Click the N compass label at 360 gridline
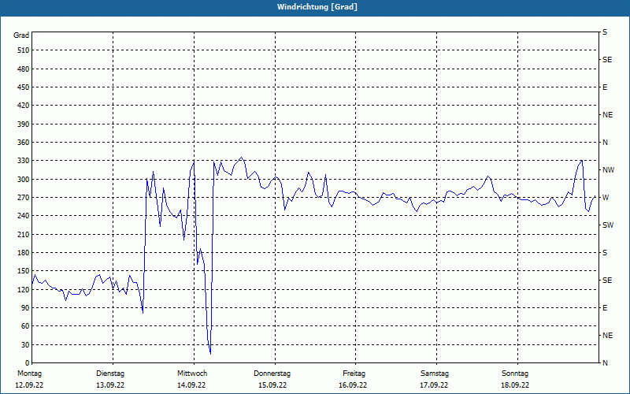630x394 pixels. pos(605,143)
